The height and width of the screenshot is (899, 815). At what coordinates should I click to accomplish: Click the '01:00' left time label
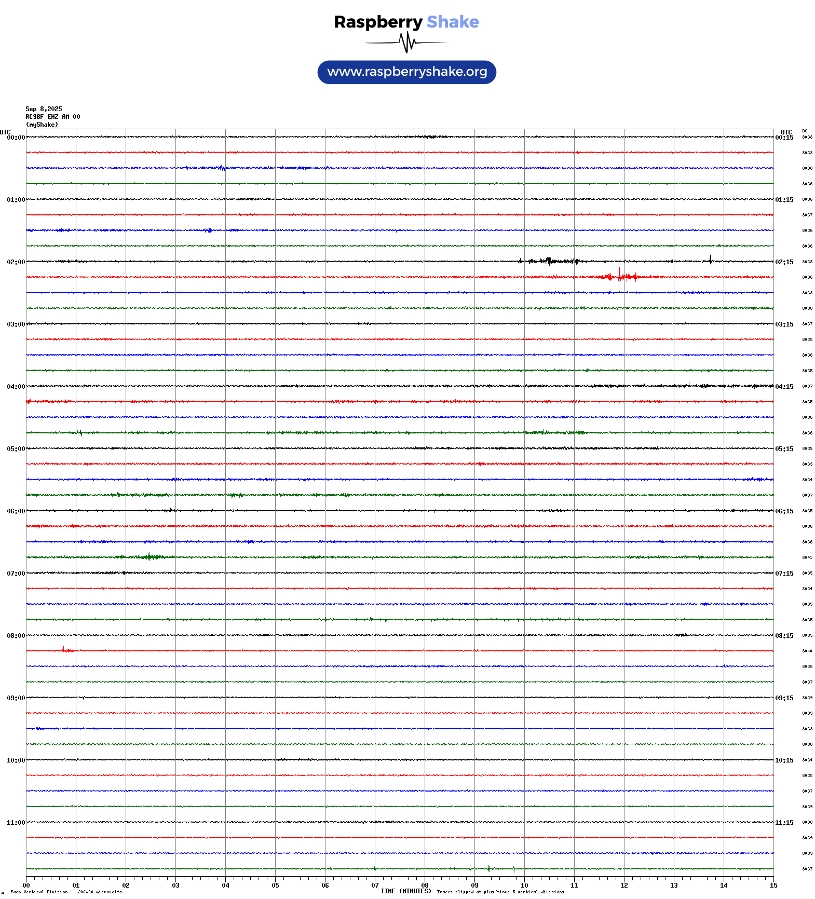(16, 200)
